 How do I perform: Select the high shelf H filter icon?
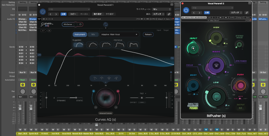(109, 78)
